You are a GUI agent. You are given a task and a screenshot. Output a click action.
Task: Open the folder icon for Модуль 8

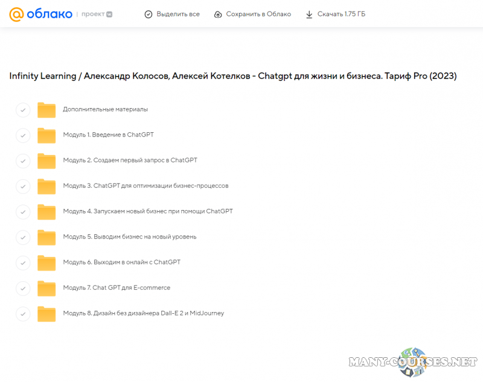click(x=46, y=314)
